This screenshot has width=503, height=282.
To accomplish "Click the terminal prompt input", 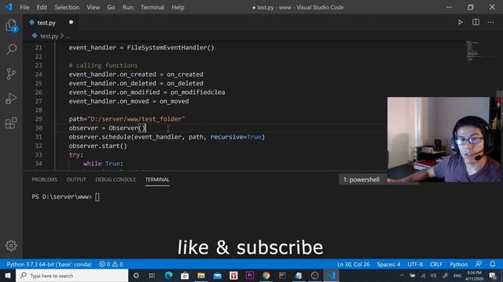I will 97,197.
